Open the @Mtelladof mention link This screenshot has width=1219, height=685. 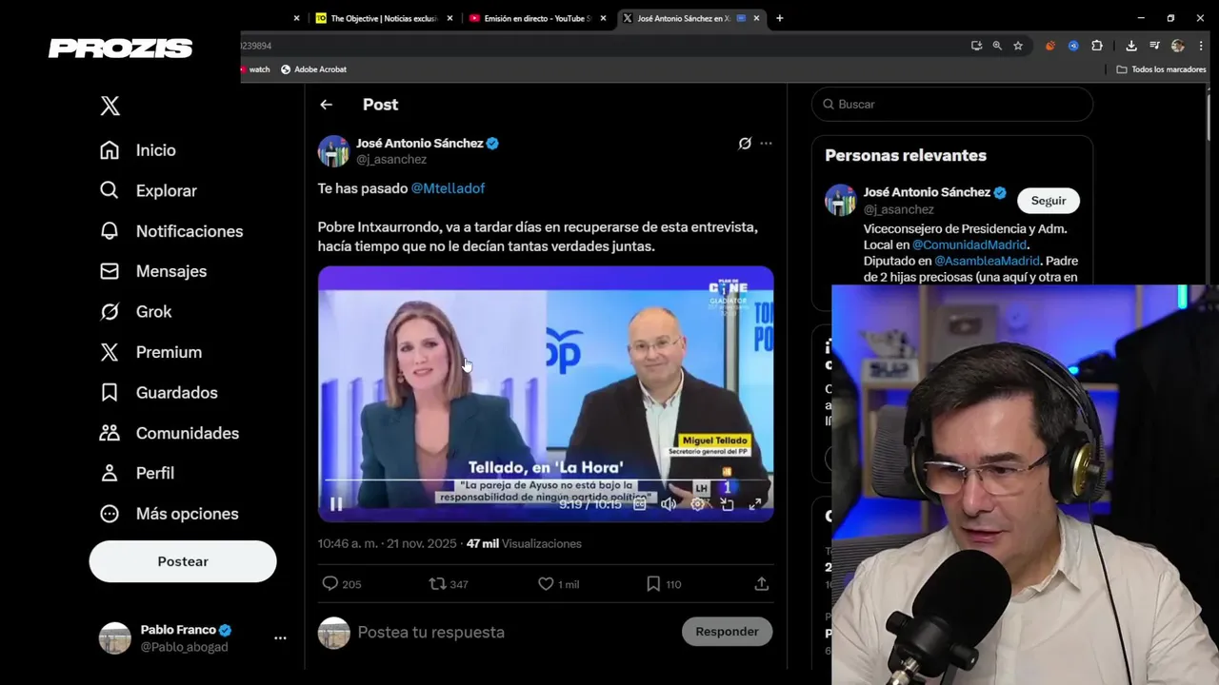[448, 188]
